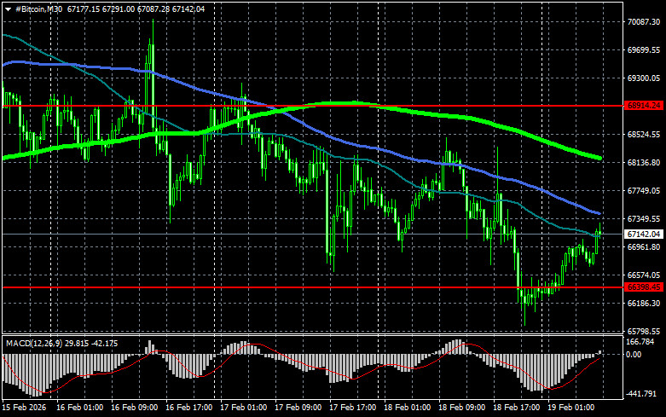The width and height of the screenshot is (666, 417).
Task: Click the MACD scale value 0.00
Action: tap(634, 355)
